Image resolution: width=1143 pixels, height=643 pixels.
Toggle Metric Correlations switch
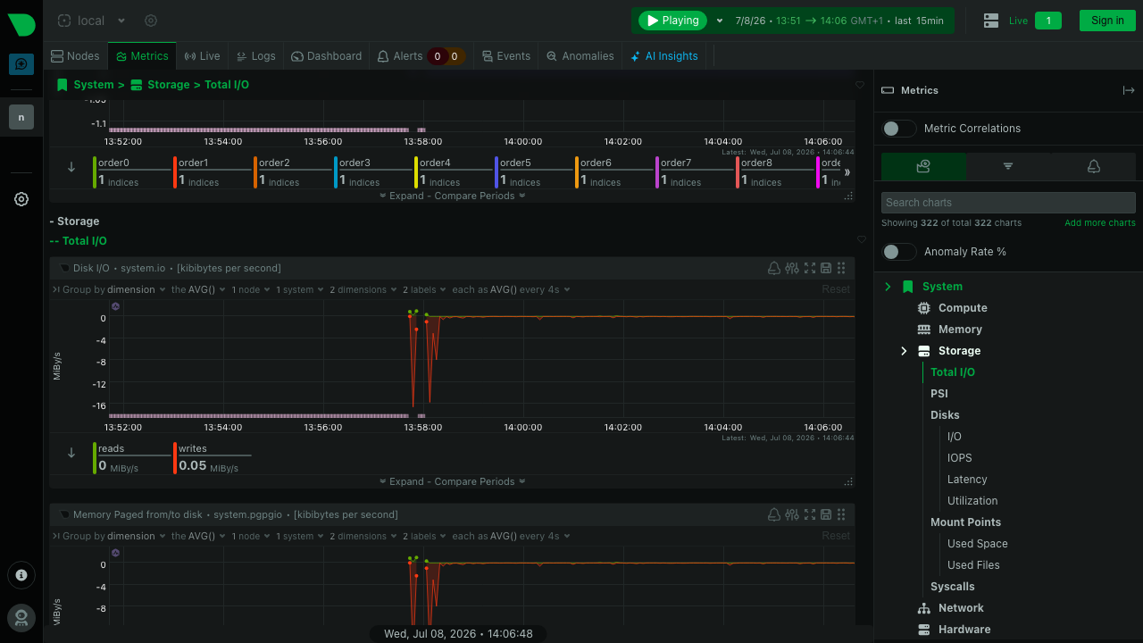(x=898, y=129)
